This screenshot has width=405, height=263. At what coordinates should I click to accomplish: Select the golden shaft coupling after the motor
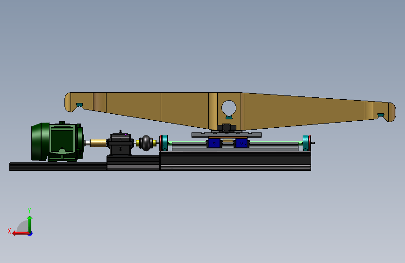(x=98, y=143)
